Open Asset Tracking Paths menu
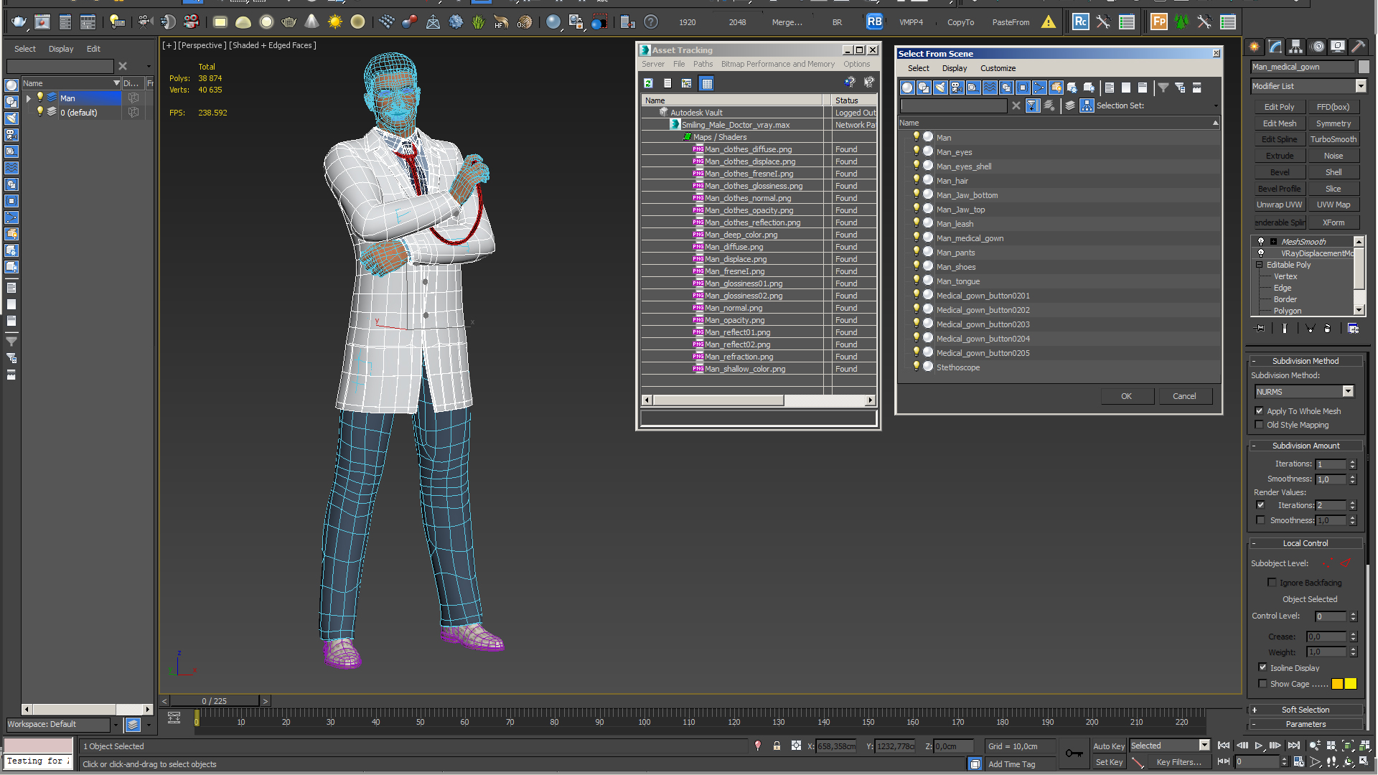The width and height of the screenshot is (1378, 775). 703,64
